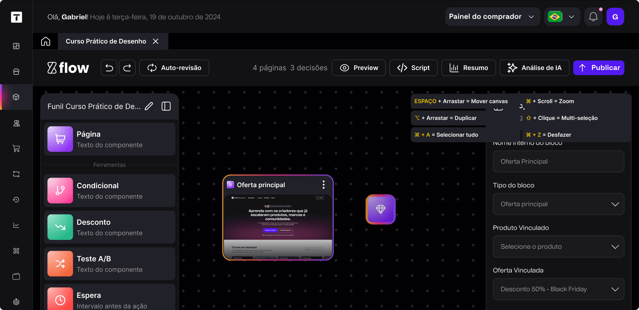Screen dimensions: 639x310
Task: Click the members icon in sidebar
Action: [16, 123]
